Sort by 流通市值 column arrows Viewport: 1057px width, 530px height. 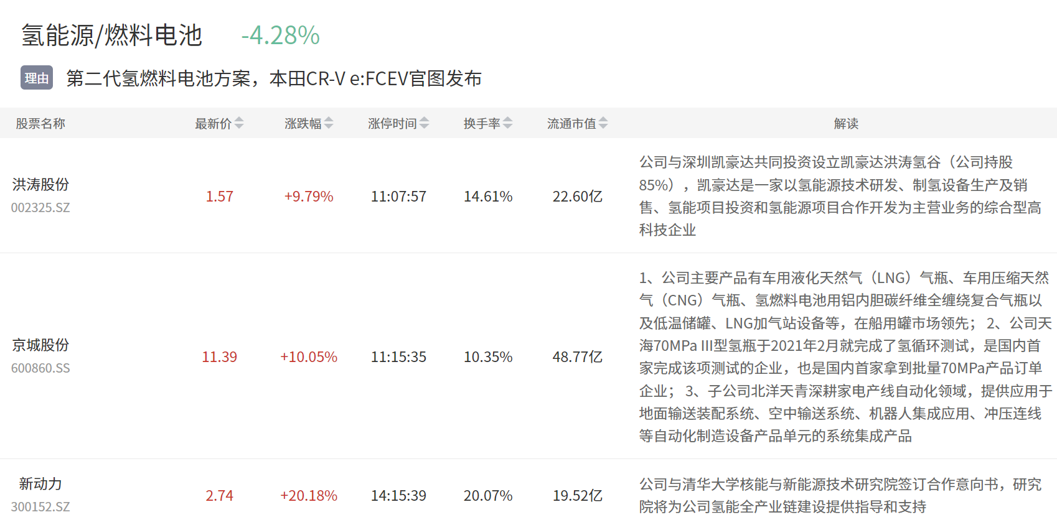pos(603,123)
